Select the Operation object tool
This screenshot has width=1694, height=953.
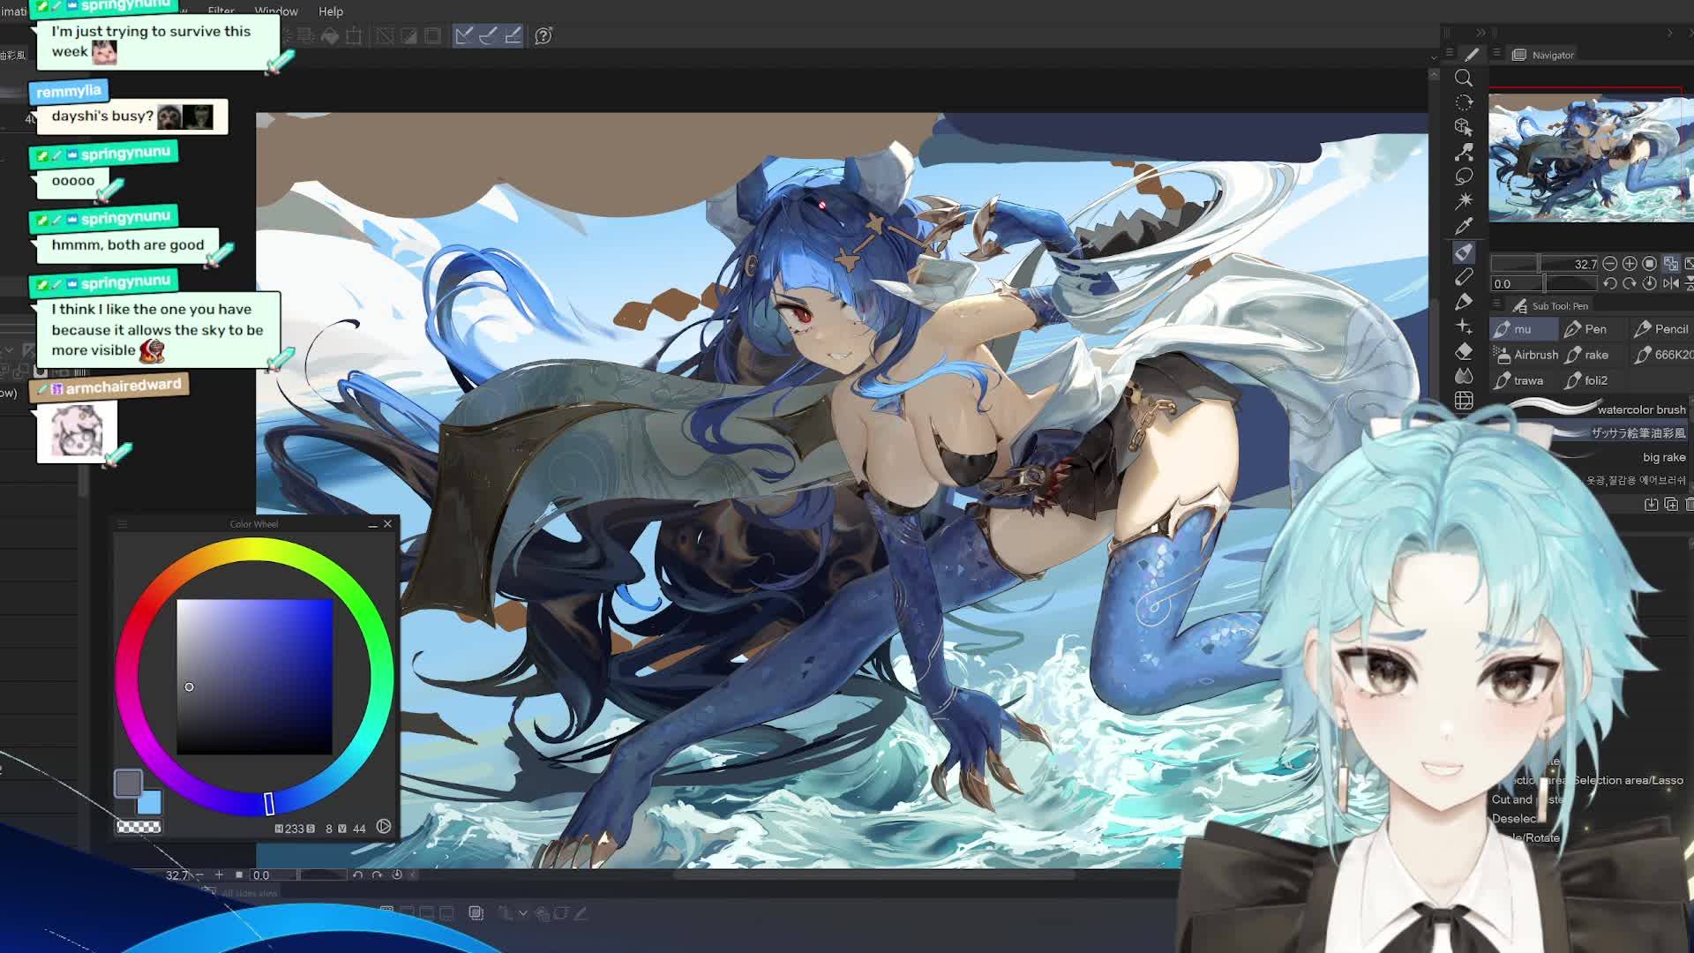coord(1464,127)
